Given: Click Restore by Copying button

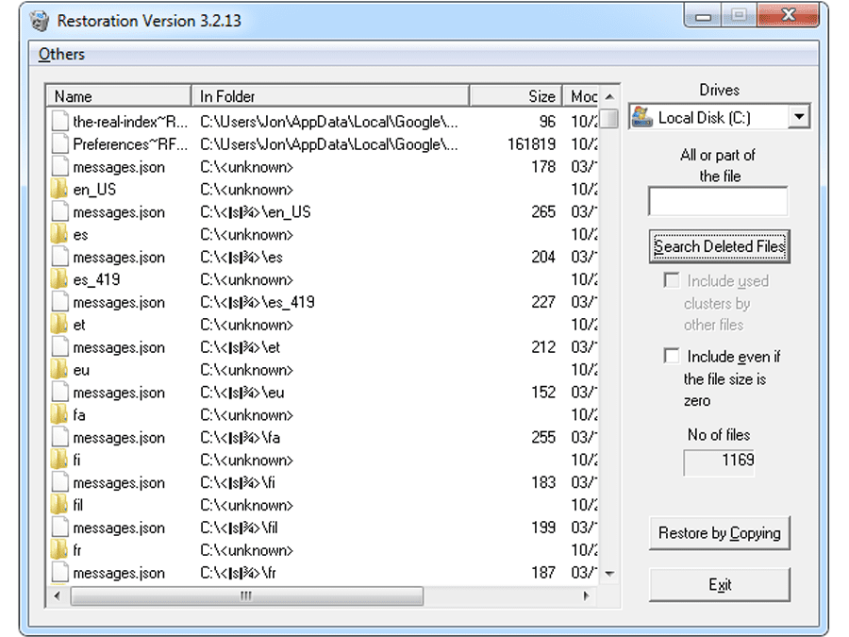Looking at the screenshot, I should tap(720, 533).
